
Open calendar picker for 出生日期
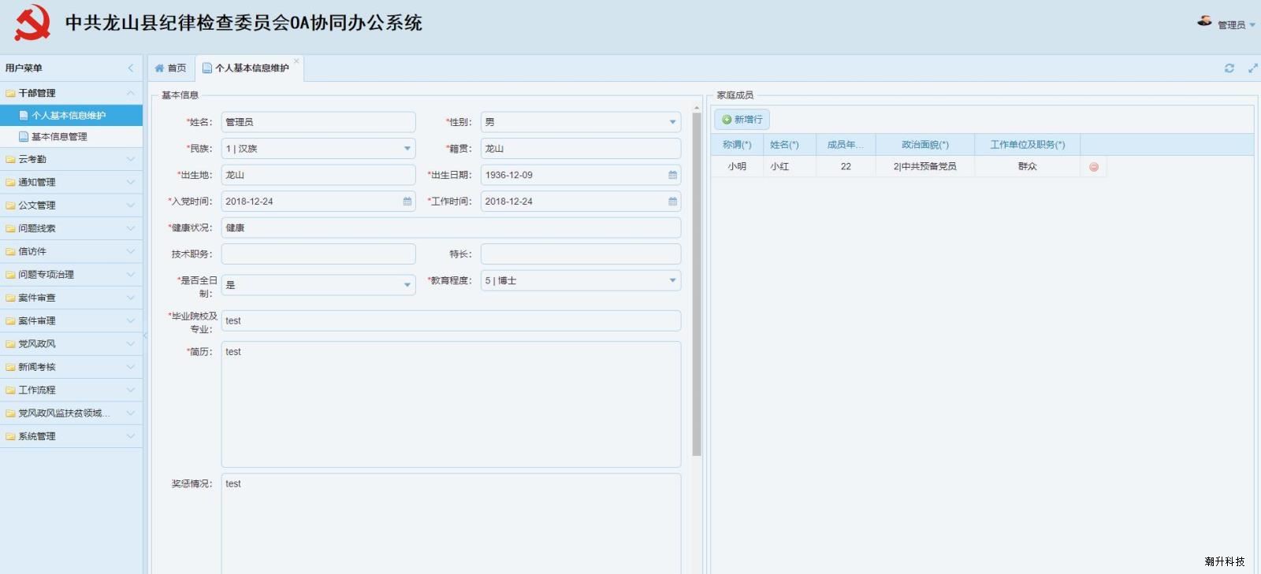(672, 175)
